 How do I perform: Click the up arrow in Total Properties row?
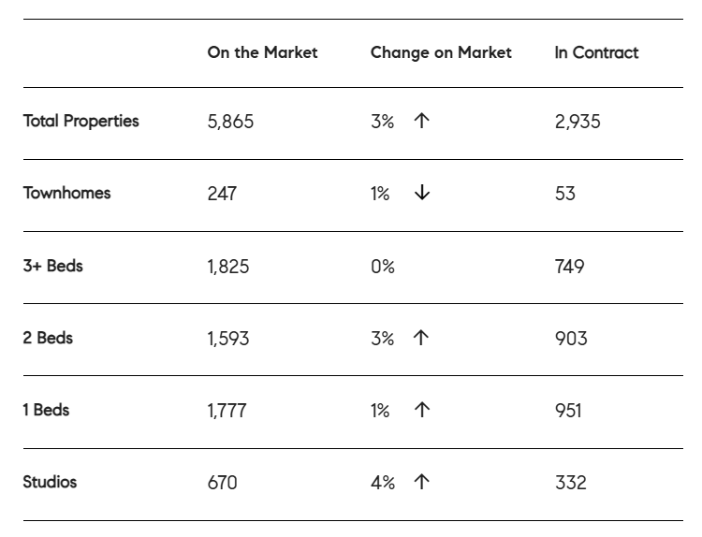coord(421,122)
